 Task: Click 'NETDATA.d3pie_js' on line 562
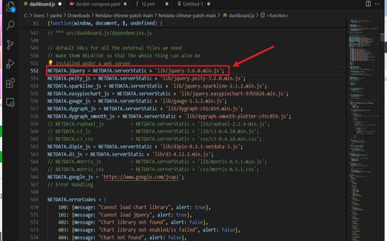click(x=69, y=147)
